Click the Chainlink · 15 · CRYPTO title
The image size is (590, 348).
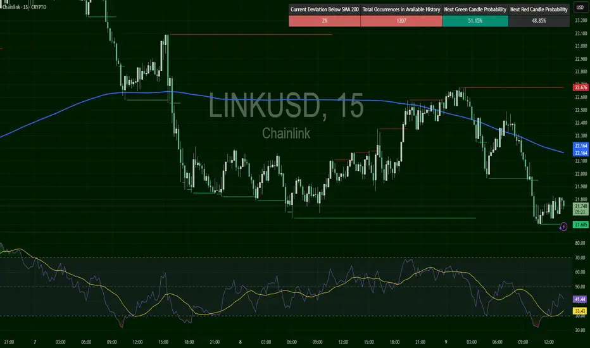click(x=25, y=7)
